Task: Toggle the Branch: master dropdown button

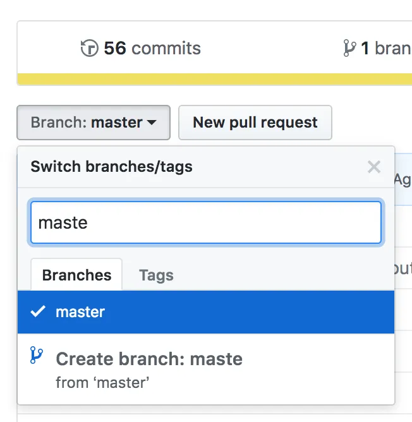Action: click(x=94, y=123)
